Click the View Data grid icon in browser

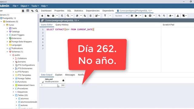pos(28,11)
